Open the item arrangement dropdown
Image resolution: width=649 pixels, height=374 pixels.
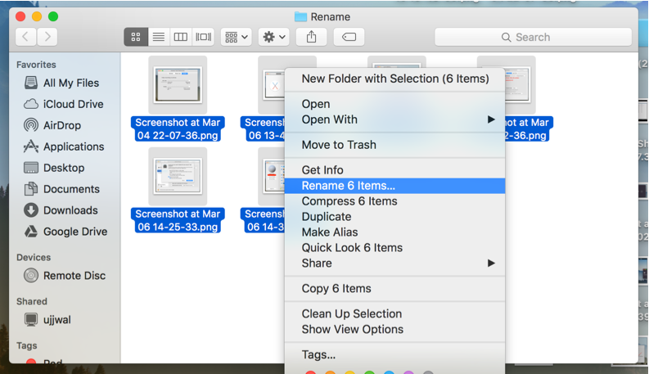(x=237, y=37)
